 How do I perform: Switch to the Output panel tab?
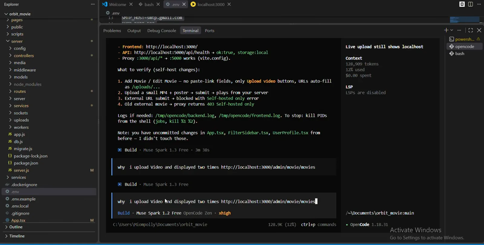coord(134,31)
